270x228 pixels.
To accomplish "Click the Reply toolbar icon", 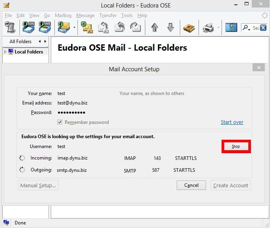I will tap(103, 27).
